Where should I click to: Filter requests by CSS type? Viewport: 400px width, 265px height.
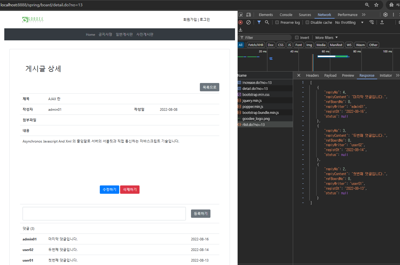coord(281,45)
